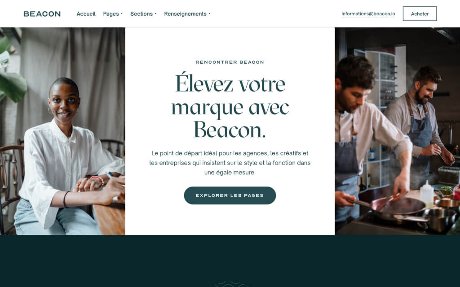
Task: Expand the small arrow beside Sections
Action: pos(155,14)
